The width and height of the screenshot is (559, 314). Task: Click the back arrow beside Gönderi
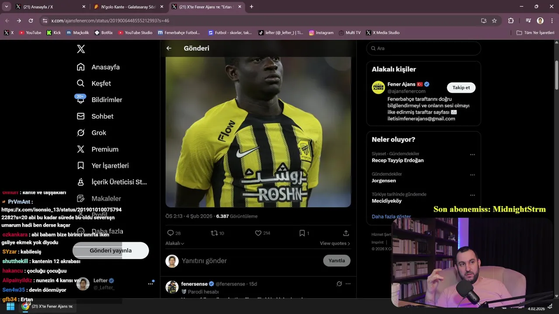click(x=169, y=48)
